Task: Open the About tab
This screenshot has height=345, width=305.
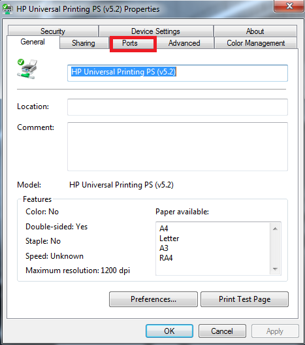Action: click(255, 31)
